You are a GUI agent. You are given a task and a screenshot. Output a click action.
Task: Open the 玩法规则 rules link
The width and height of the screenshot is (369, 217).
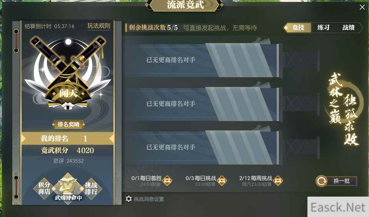[99, 26]
